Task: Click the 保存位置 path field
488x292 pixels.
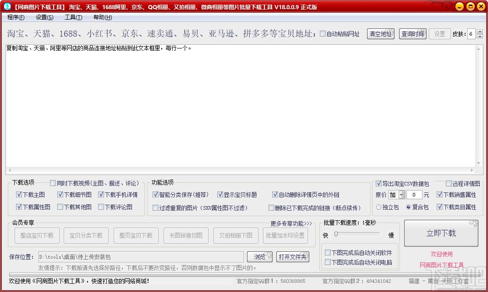Action: [x=141, y=257]
